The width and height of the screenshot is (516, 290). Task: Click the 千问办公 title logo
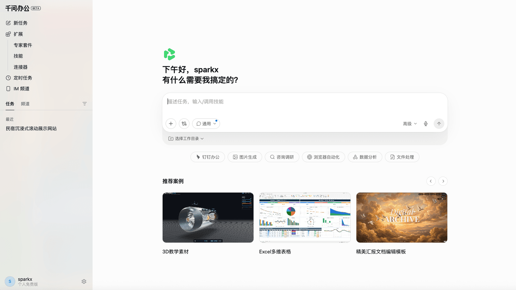coord(17,8)
